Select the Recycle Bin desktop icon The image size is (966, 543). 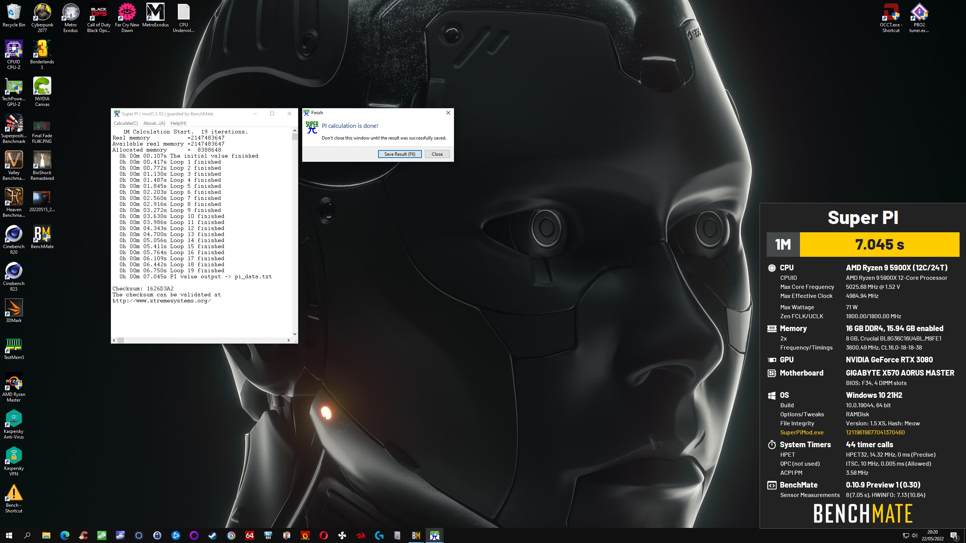pos(14,16)
